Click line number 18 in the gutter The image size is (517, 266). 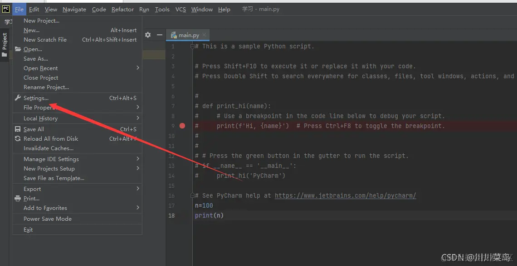click(171, 216)
